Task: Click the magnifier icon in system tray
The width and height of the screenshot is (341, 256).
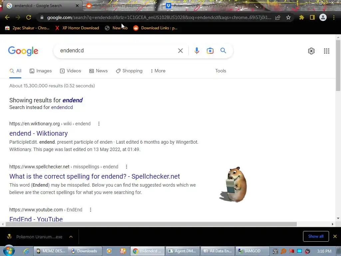Action: click(x=283, y=251)
